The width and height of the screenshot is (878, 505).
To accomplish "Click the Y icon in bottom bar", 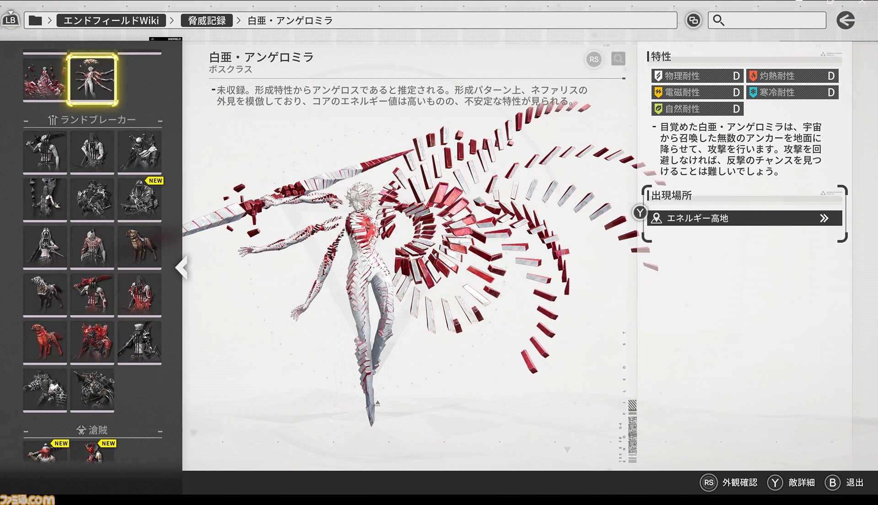I will click(x=775, y=483).
